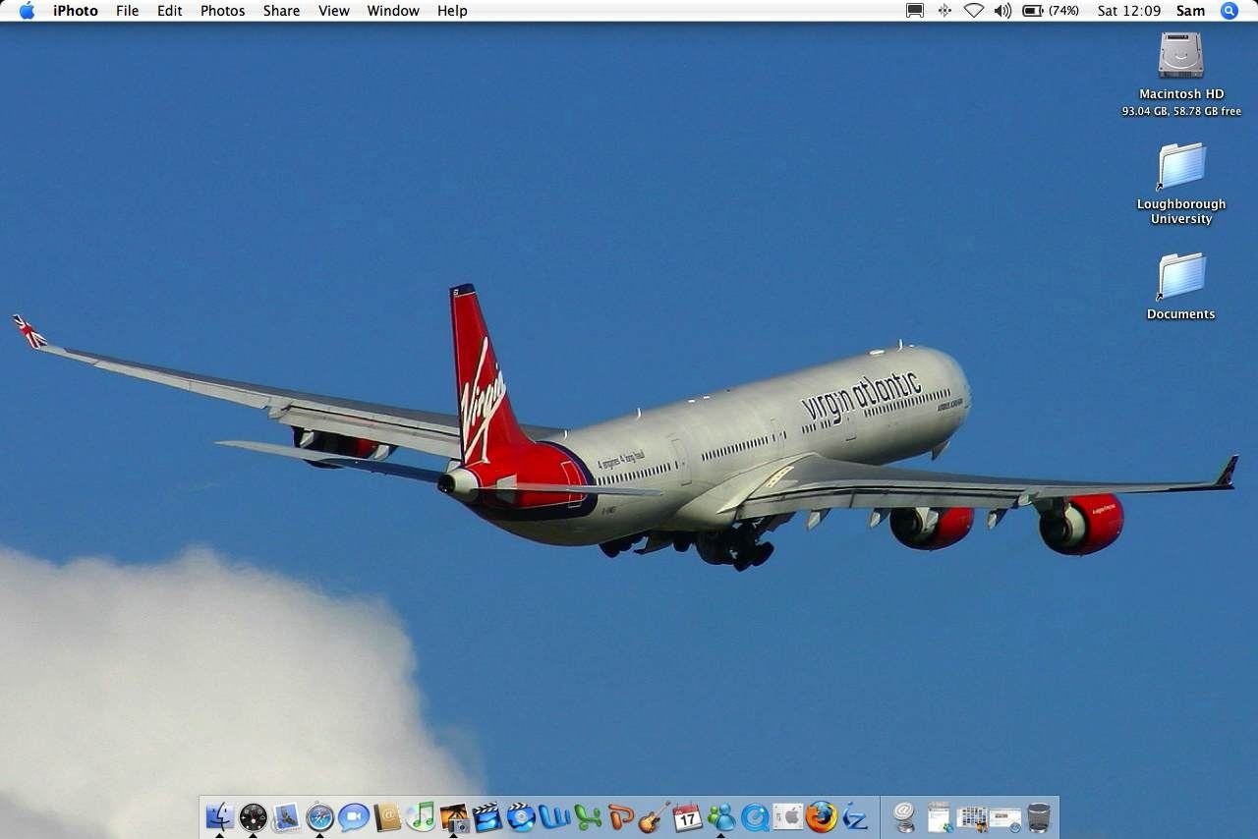Open Spotlight search
1258x839 pixels.
click(x=1229, y=11)
